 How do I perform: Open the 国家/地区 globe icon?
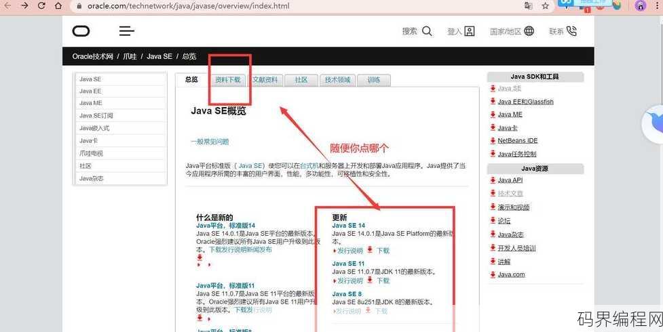pos(529,31)
